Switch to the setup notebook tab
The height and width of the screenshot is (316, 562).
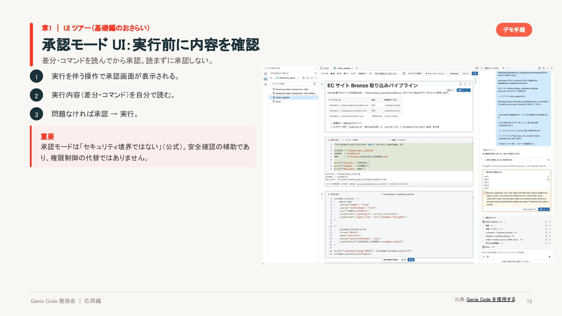click(x=325, y=68)
